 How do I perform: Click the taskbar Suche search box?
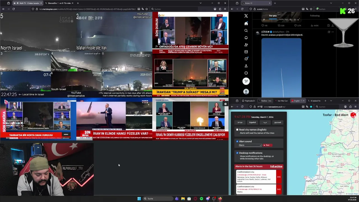point(158,199)
